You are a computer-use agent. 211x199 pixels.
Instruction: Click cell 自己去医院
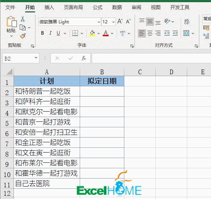coord(47,184)
